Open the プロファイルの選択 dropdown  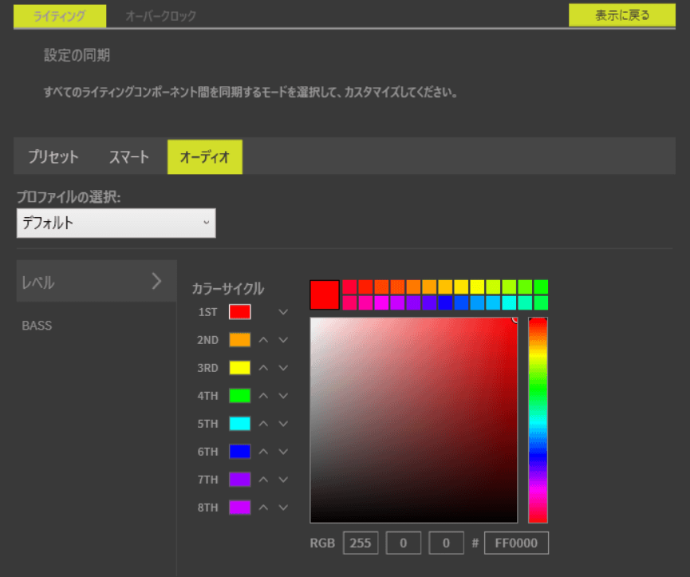point(116,223)
